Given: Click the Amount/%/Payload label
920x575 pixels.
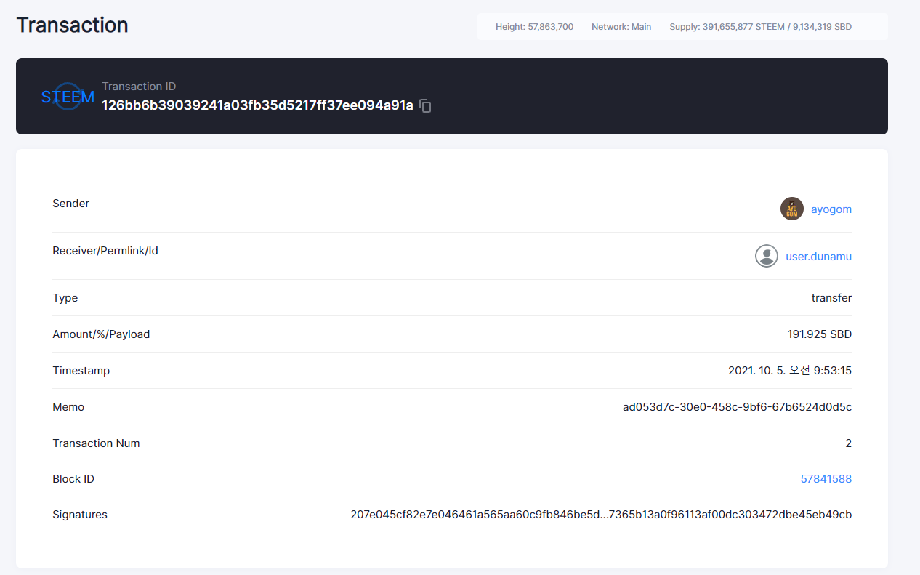Looking at the screenshot, I should 101,334.
